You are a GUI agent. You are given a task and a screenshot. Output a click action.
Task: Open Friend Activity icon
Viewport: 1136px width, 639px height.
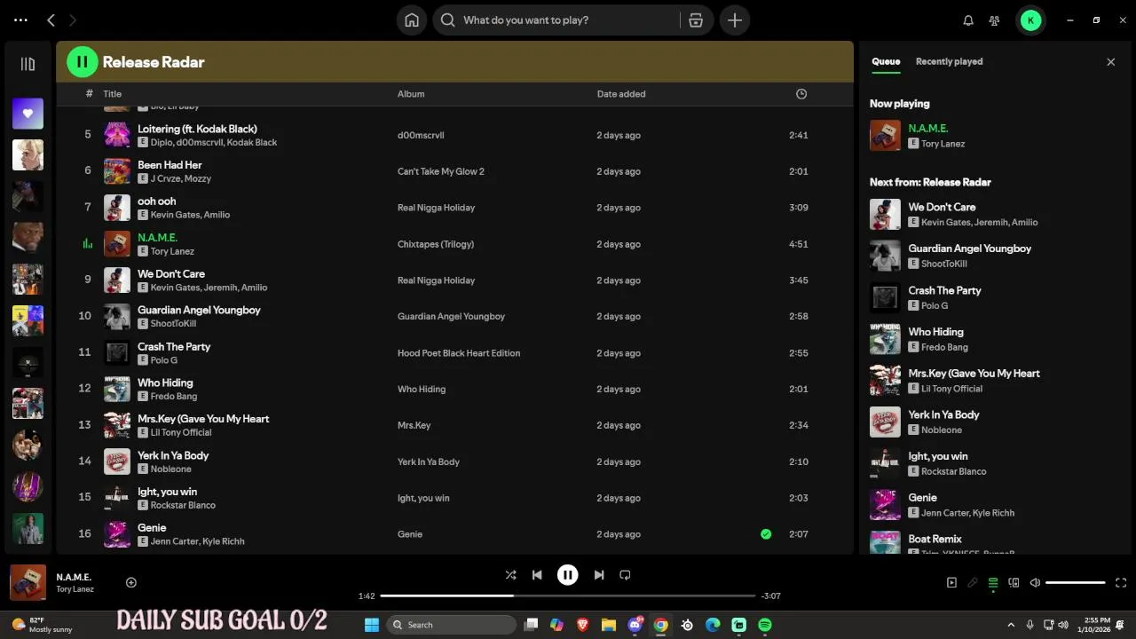point(994,20)
